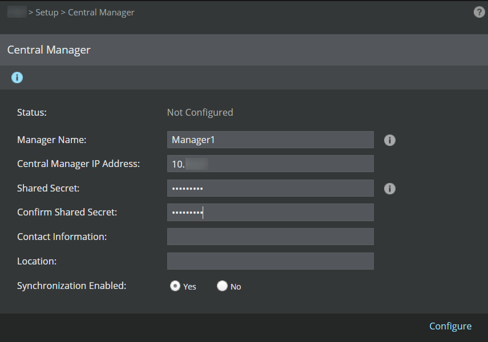The height and width of the screenshot is (342, 488).
Task: Click the 'Status:' label
Action: click(32, 112)
